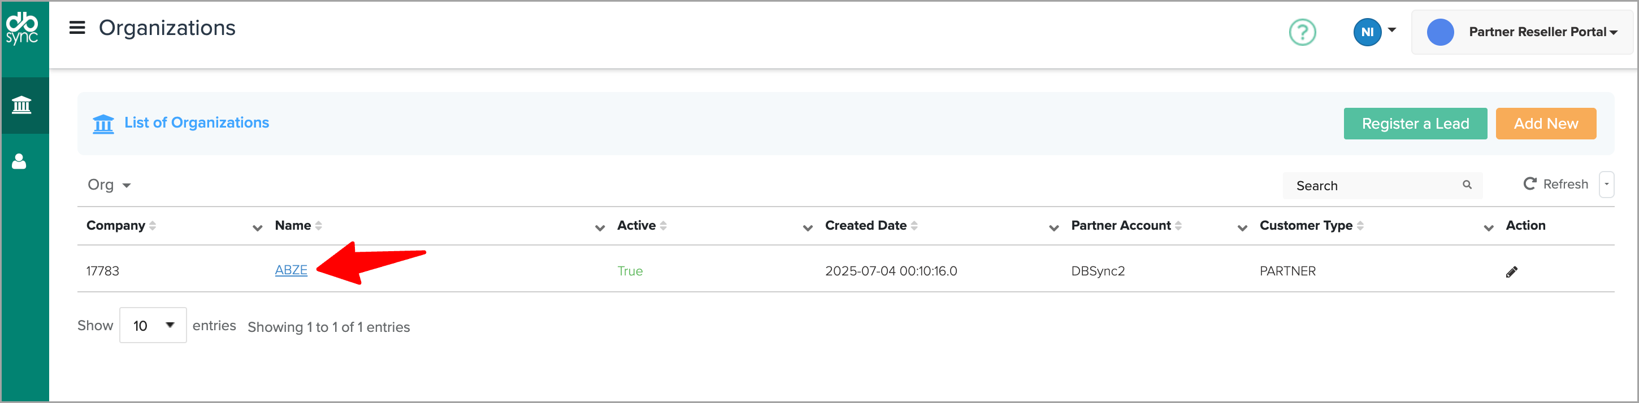Click the help question mark icon
This screenshot has height=403, width=1639.
click(1302, 32)
